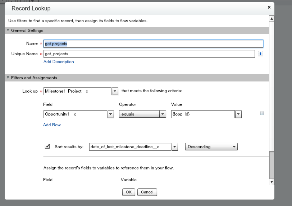Viewport: 292px width, 206px height.
Task: Open the Opportunity1__c field dropdown arrow
Action: point(111,114)
